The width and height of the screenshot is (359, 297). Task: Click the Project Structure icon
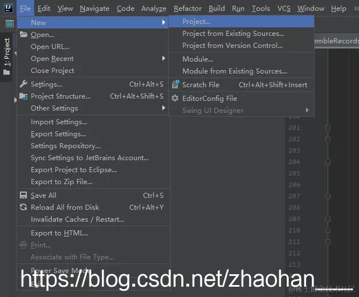tap(23, 96)
